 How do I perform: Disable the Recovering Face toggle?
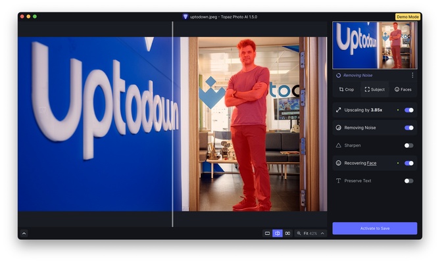point(408,163)
